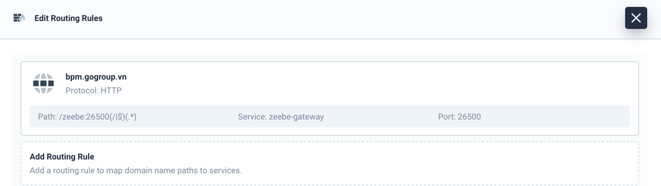
Task: Click the routing rules icon in the header
Action: tap(19, 18)
